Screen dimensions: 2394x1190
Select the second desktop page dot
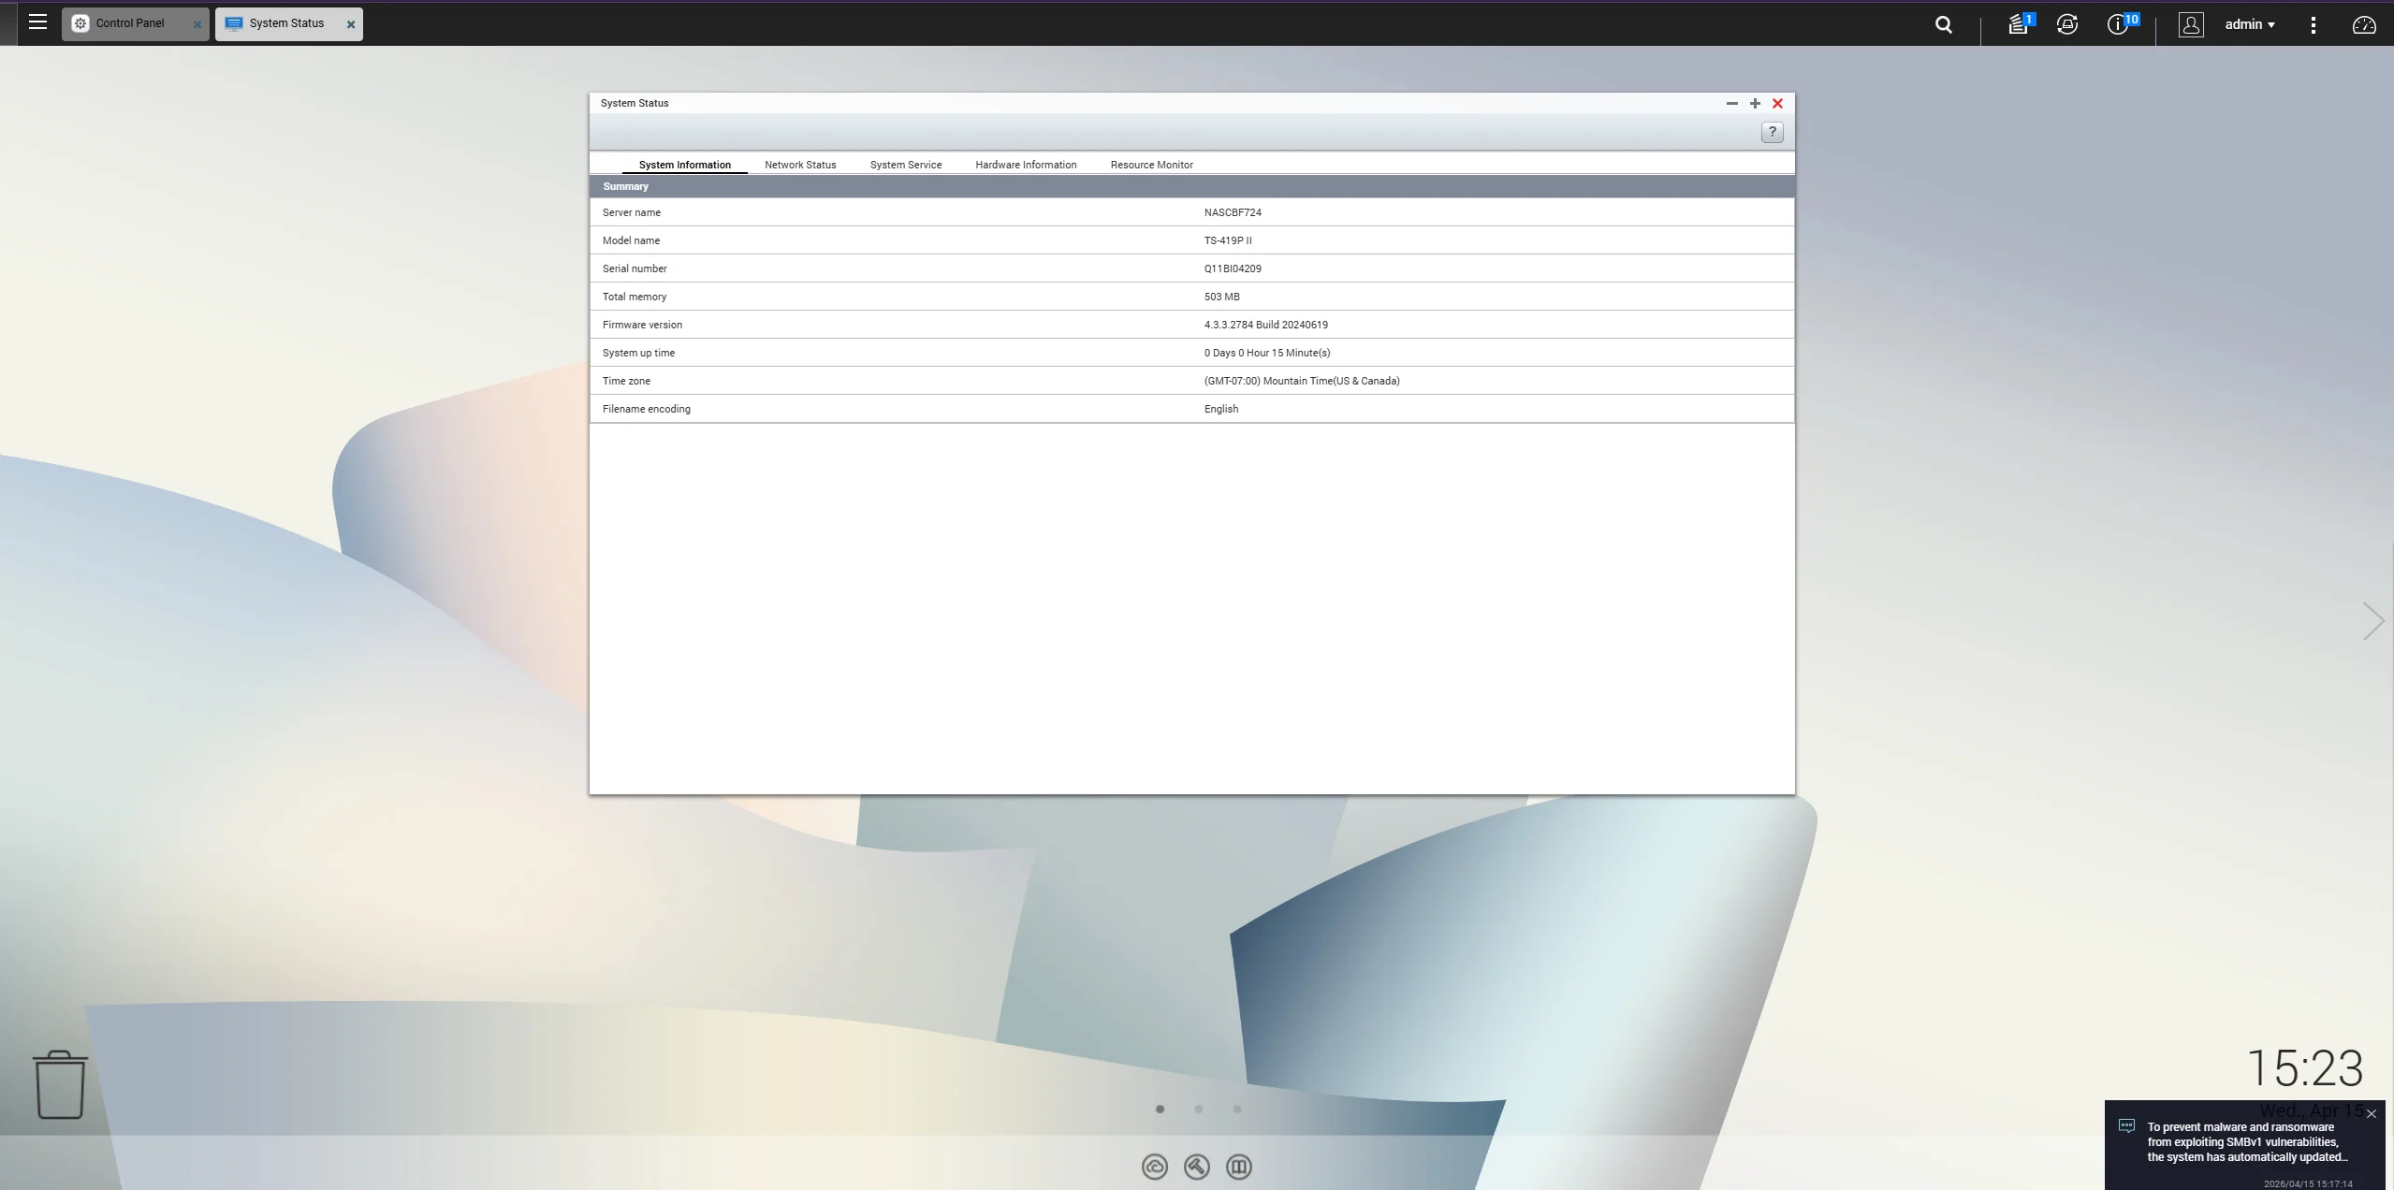pos(1199,1110)
